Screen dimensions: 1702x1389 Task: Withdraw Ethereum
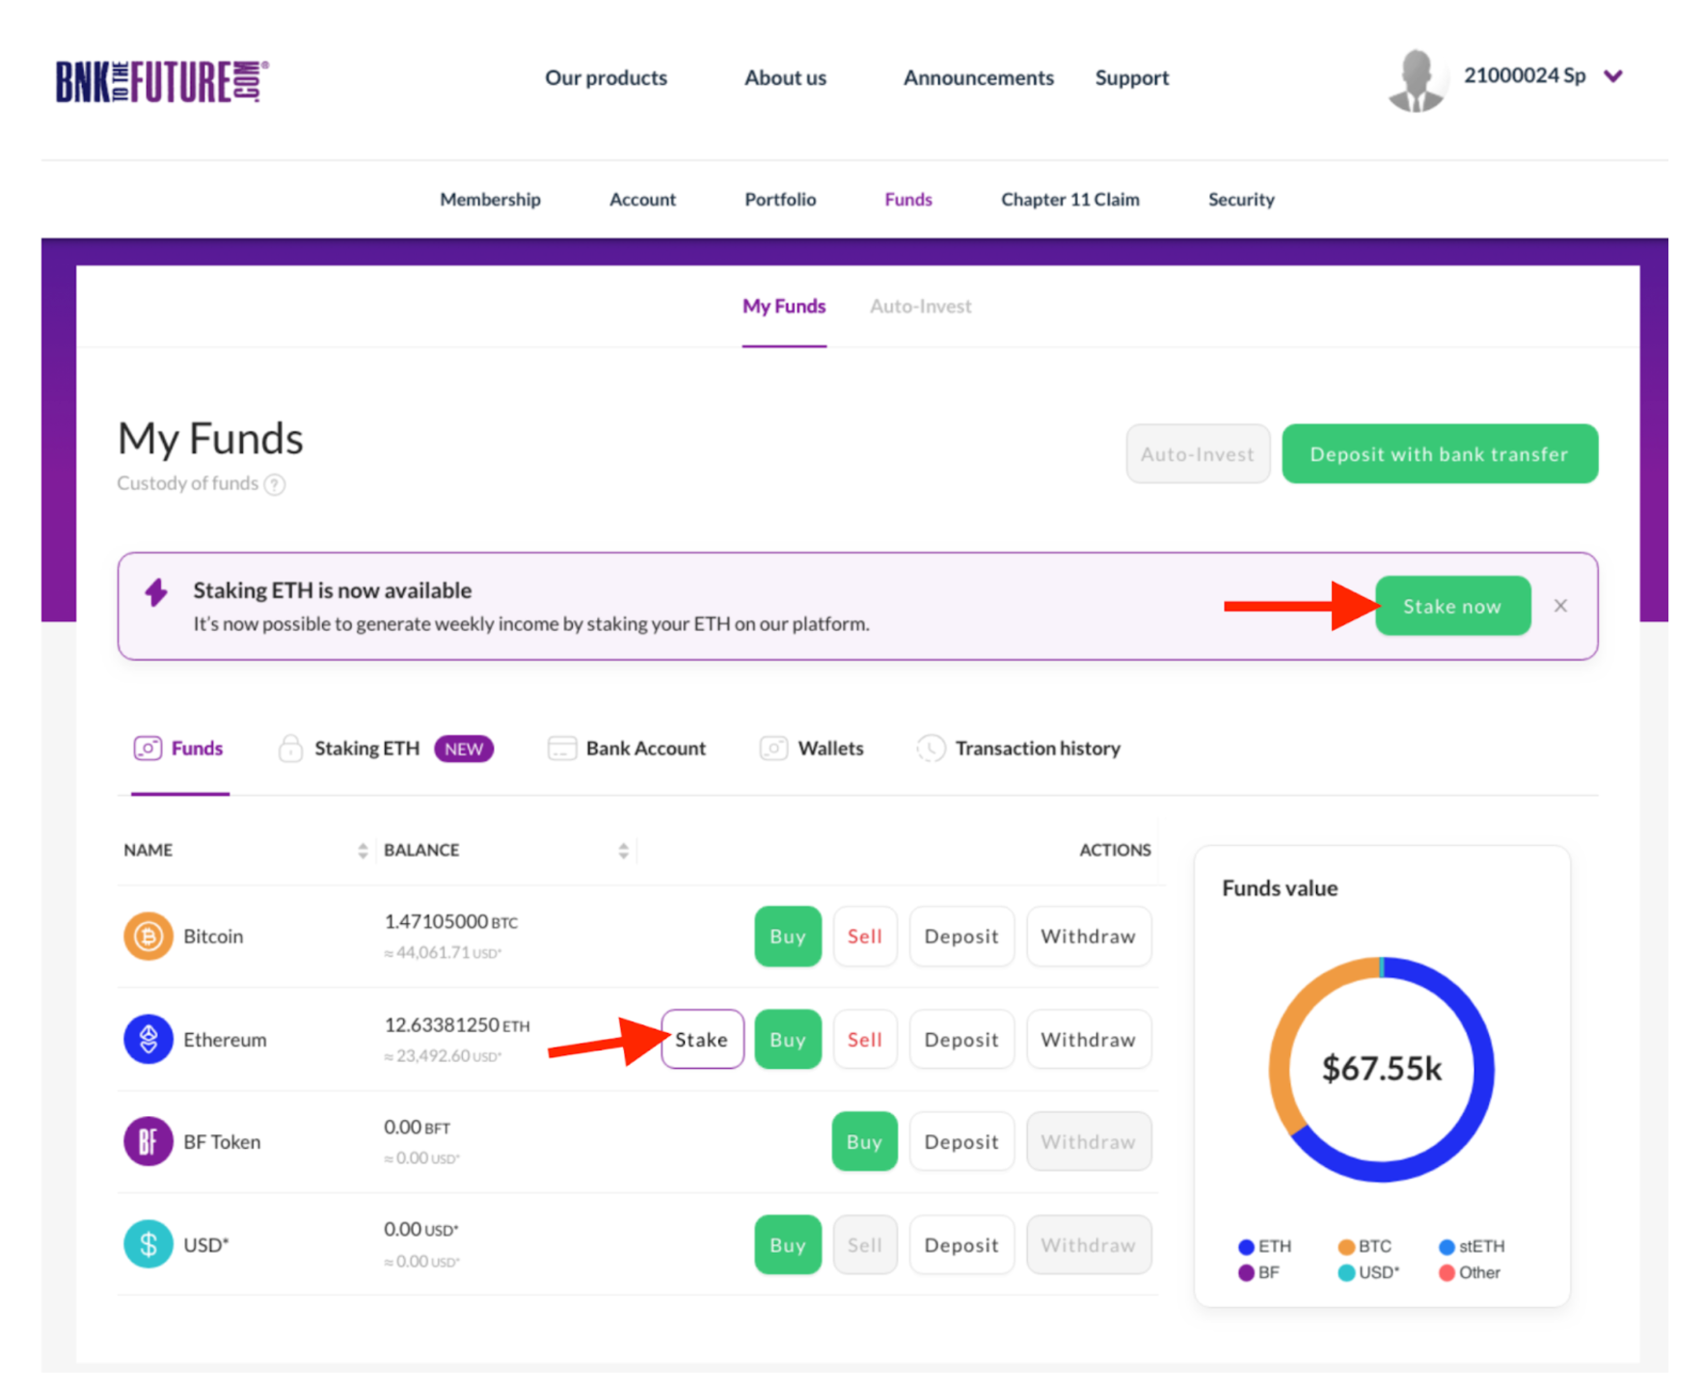point(1089,1040)
